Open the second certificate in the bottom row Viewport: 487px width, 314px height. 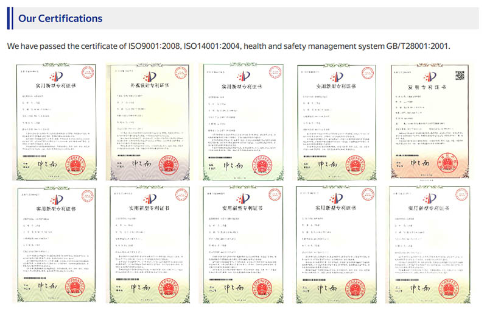tap(149, 244)
